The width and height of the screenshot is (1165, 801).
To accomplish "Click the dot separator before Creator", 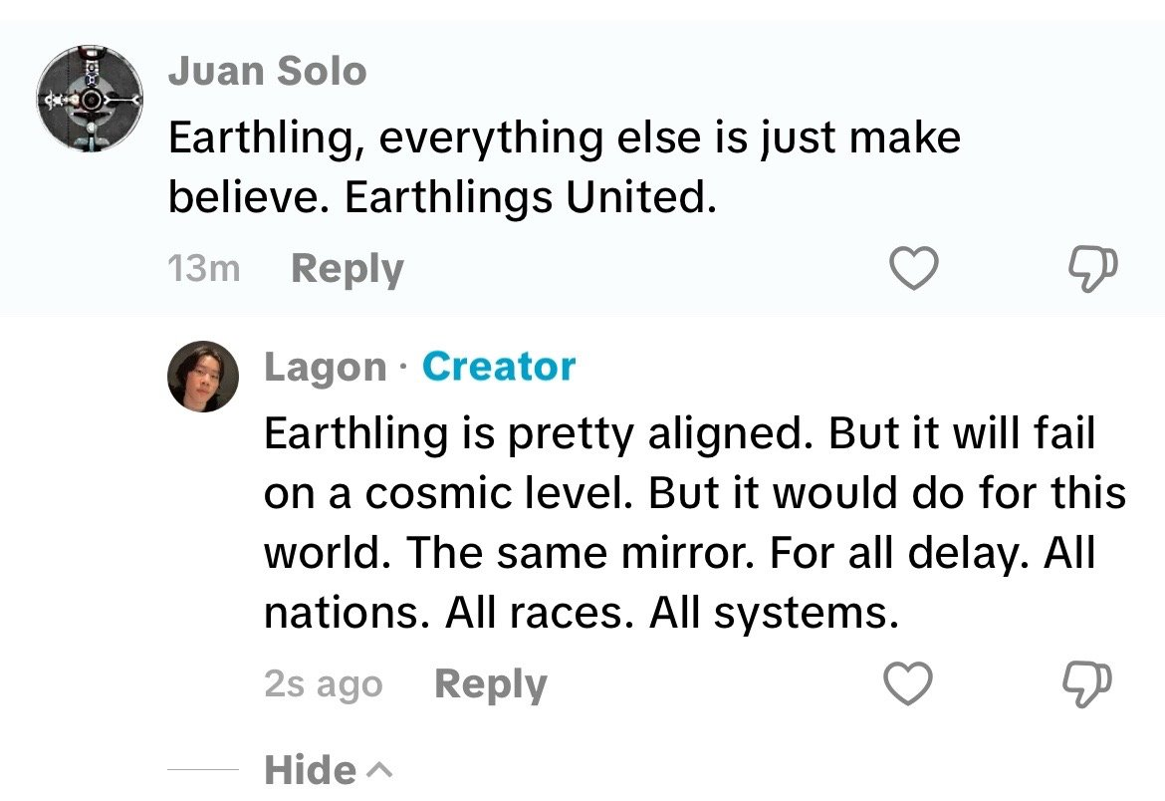I will click(x=403, y=369).
